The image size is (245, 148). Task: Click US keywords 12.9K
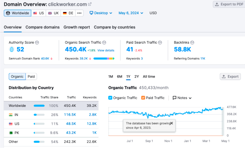coord(92,124)
